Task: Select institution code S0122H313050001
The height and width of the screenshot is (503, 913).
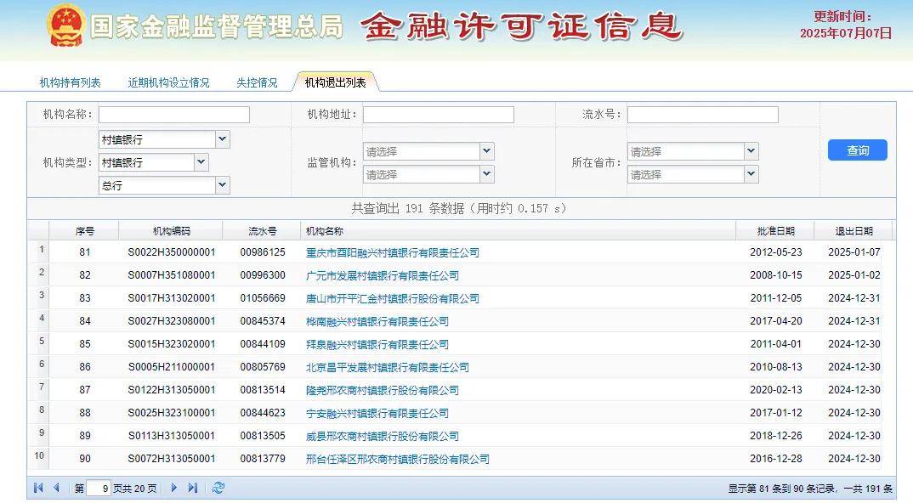Action: pyautogui.click(x=172, y=389)
